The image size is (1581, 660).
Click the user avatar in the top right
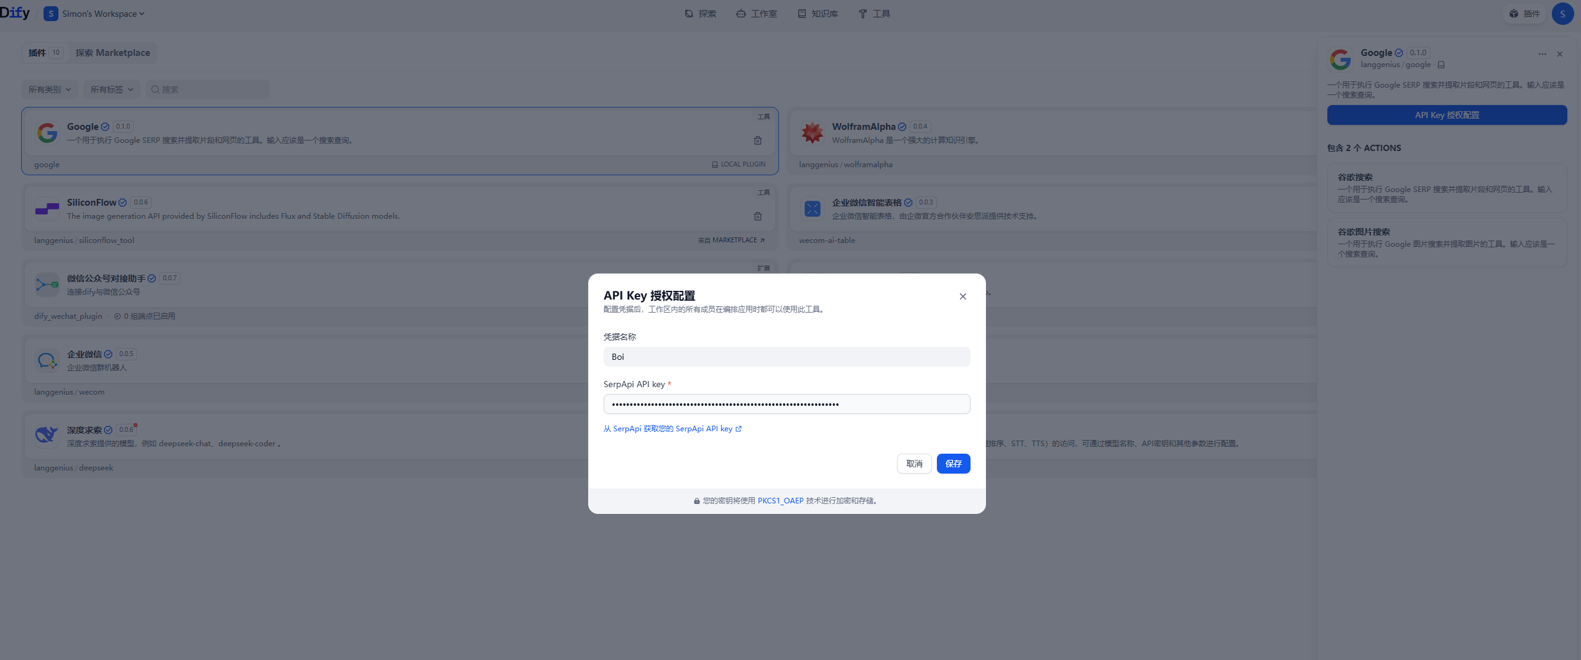click(1562, 13)
